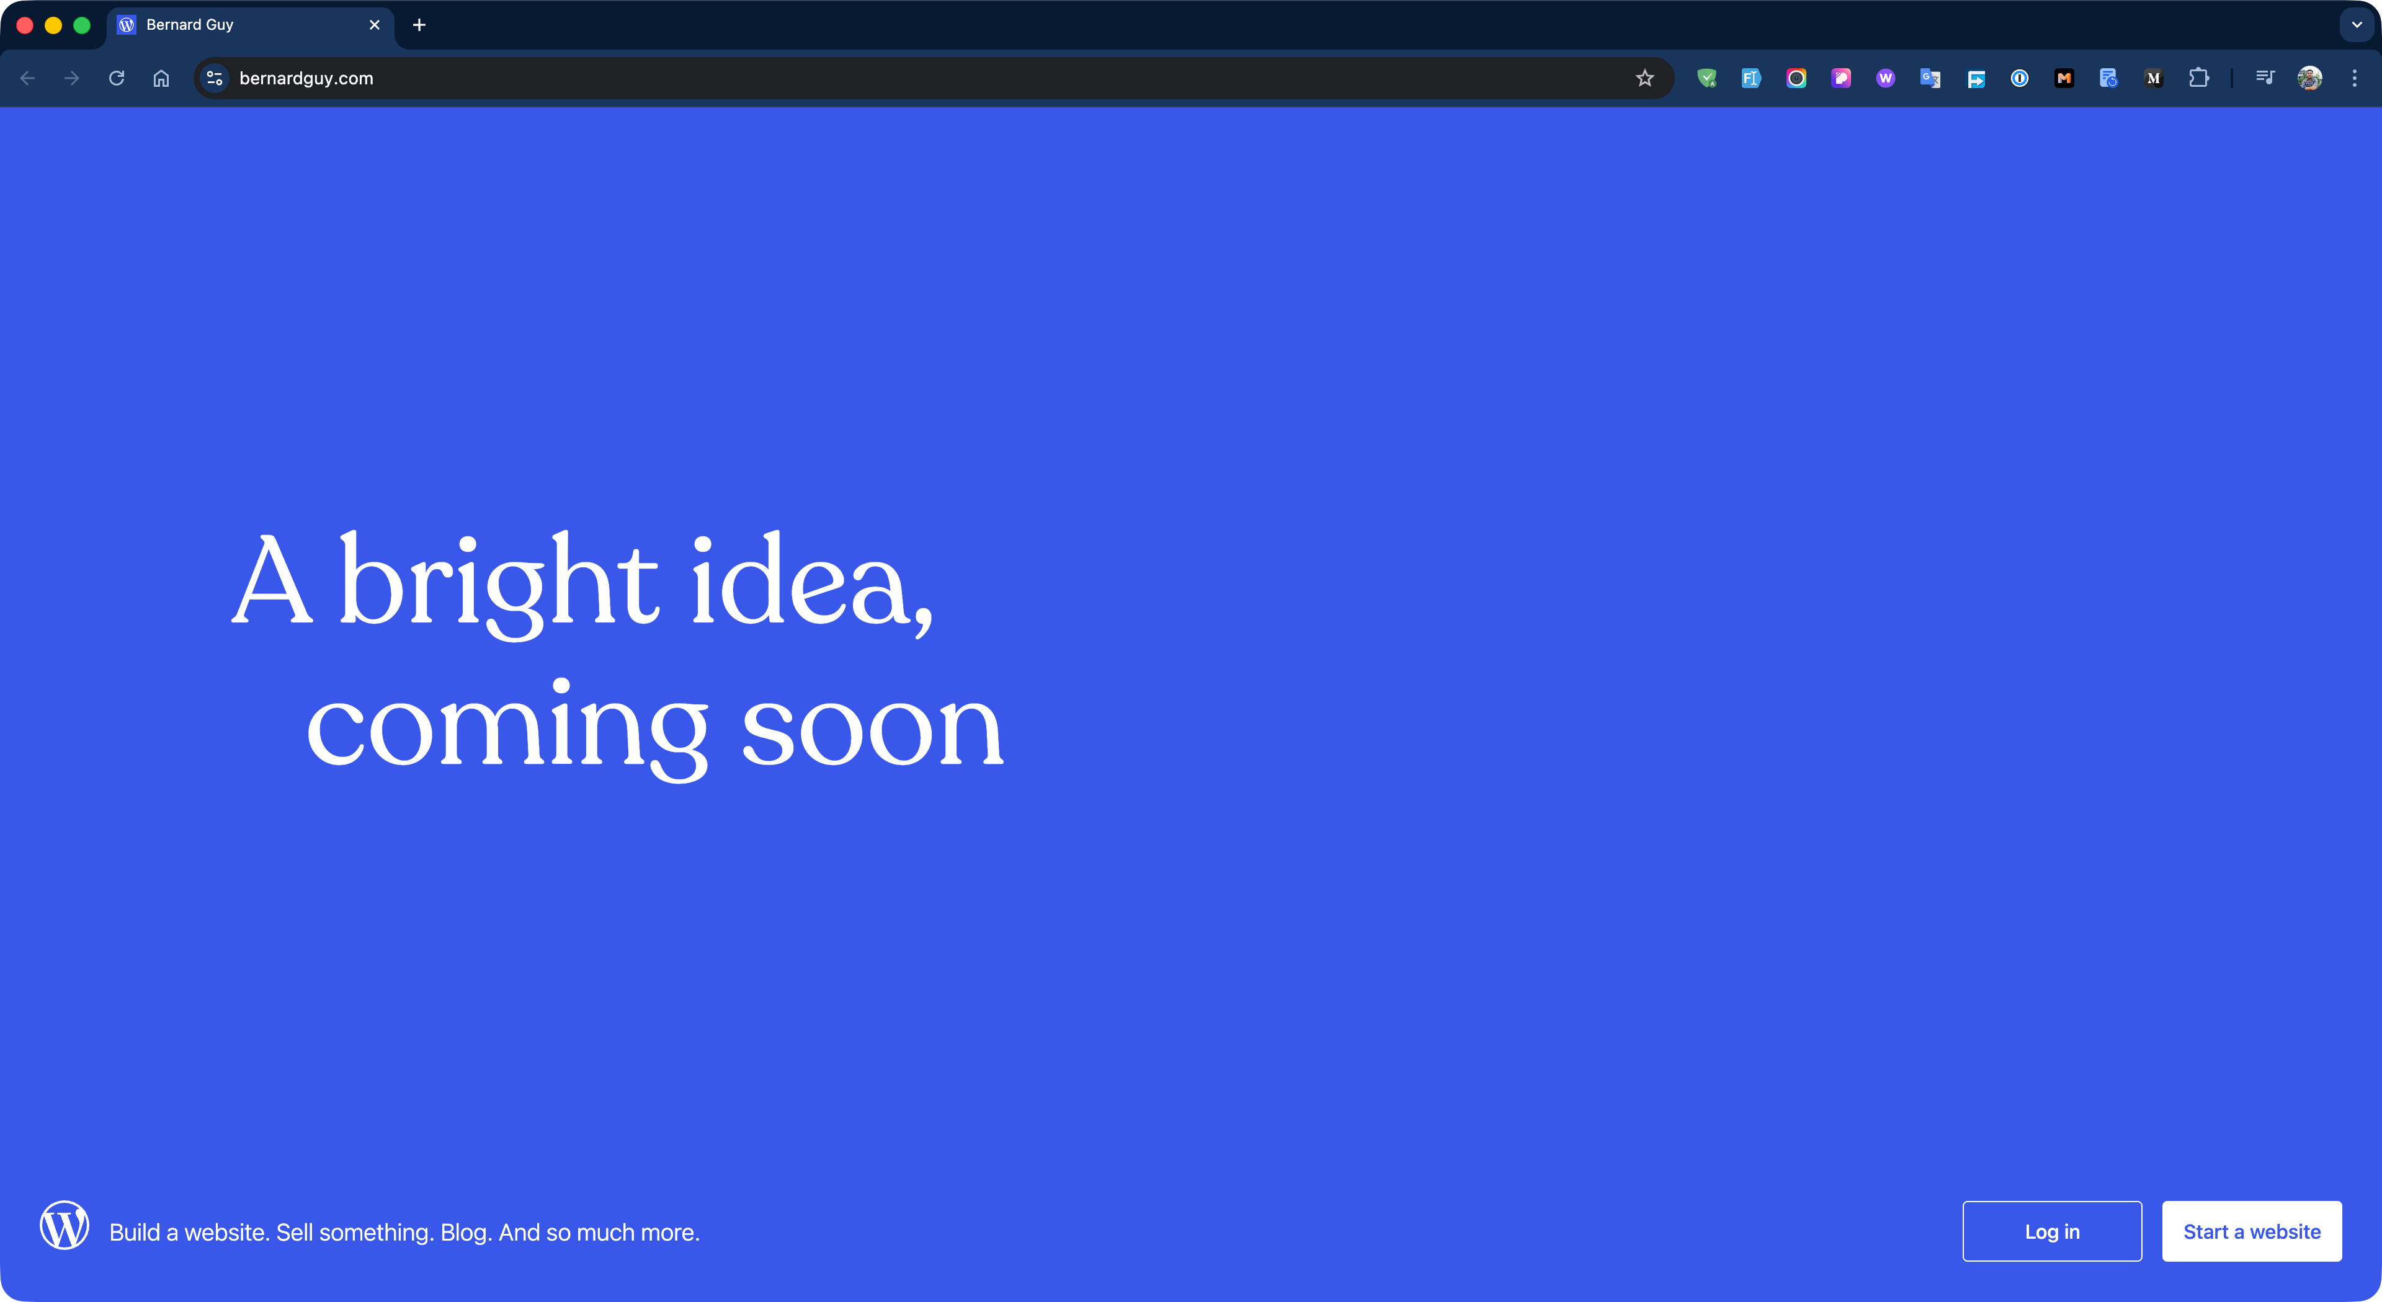Viewport: 2382px width, 1302px height.
Task: Click the AdGuard shield extension icon
Action: pyautogui.click(x=1707, y=79)
